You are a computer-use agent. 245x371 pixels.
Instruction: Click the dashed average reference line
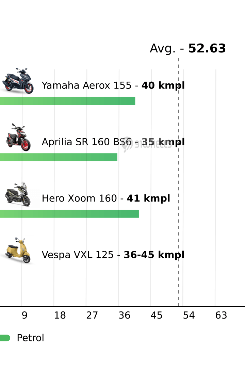(179, 279)
